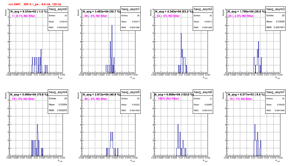
Task: Click the N_avg = 4.343e+04 label
Action: click(174, 12)
